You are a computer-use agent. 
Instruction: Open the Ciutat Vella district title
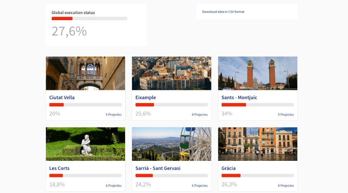pyautogui.click(x=62, y=98)
